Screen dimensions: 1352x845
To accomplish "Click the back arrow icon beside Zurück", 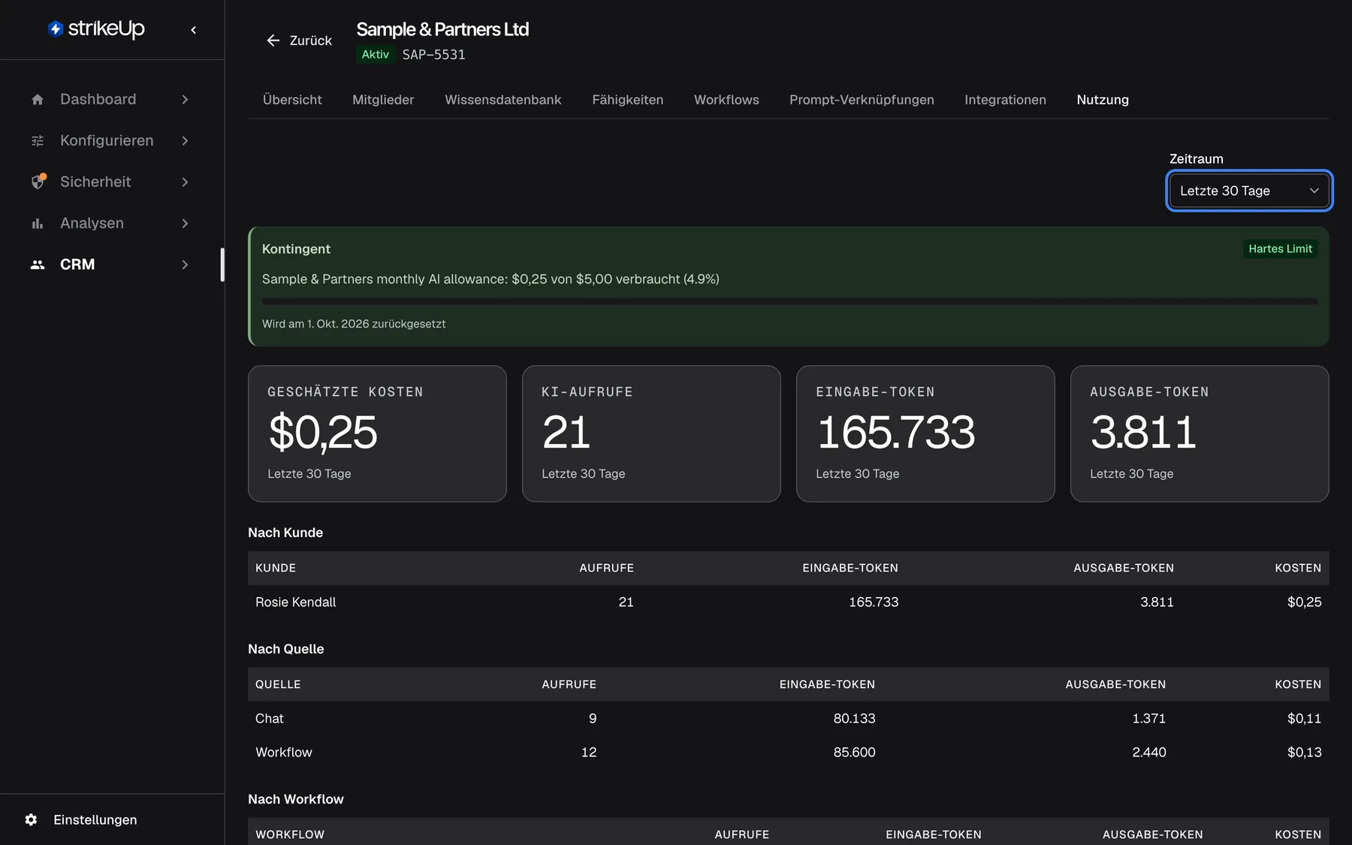I will (273, 41).
